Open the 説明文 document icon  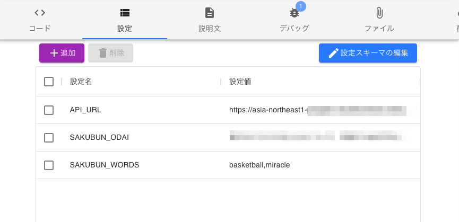click(x=209, y=13)
